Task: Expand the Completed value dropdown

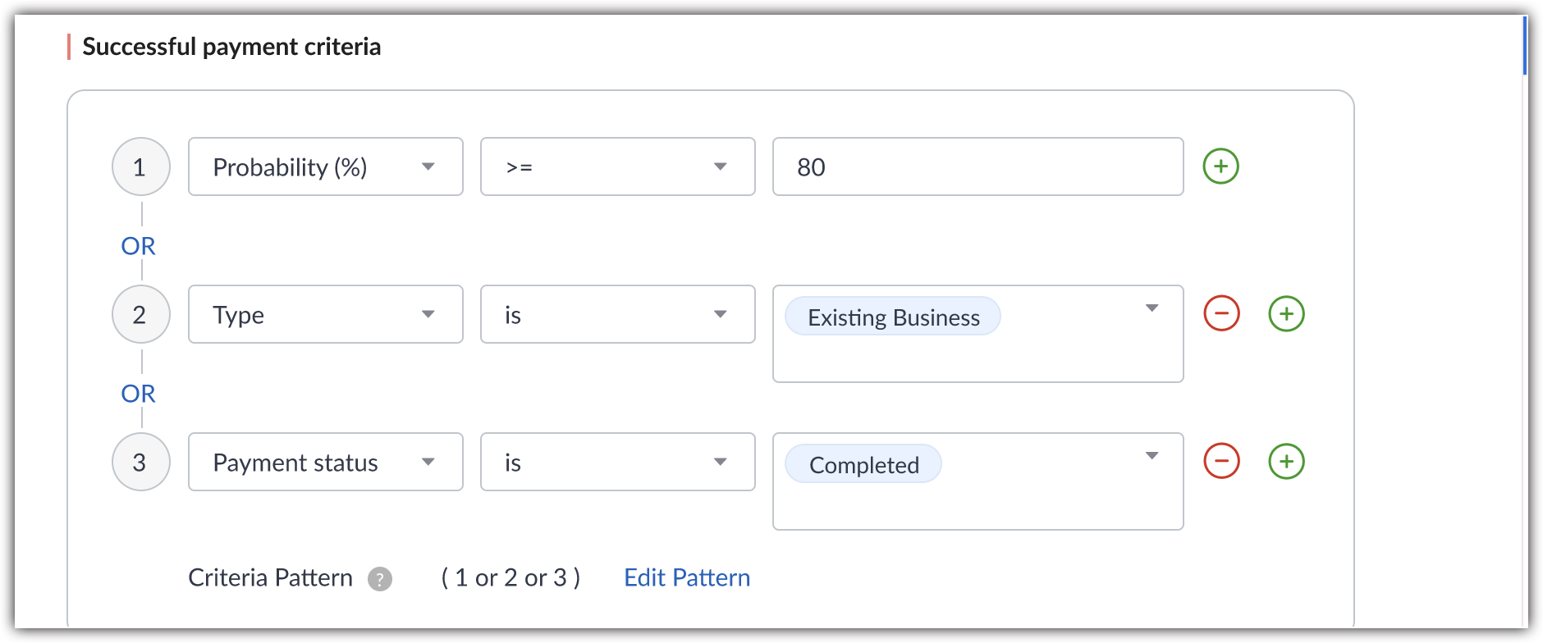Action: coord(1152,456)
